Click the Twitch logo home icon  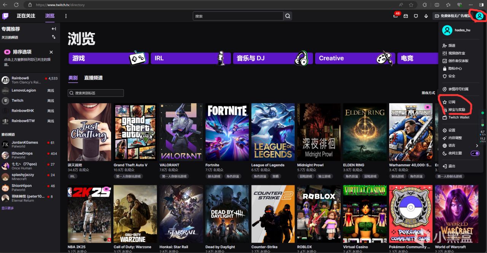[x=5, y=16]
